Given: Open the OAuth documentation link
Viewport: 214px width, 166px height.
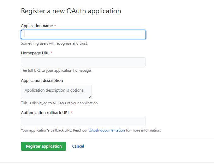Looking at the screenshot, I should (x=107, y=130).
